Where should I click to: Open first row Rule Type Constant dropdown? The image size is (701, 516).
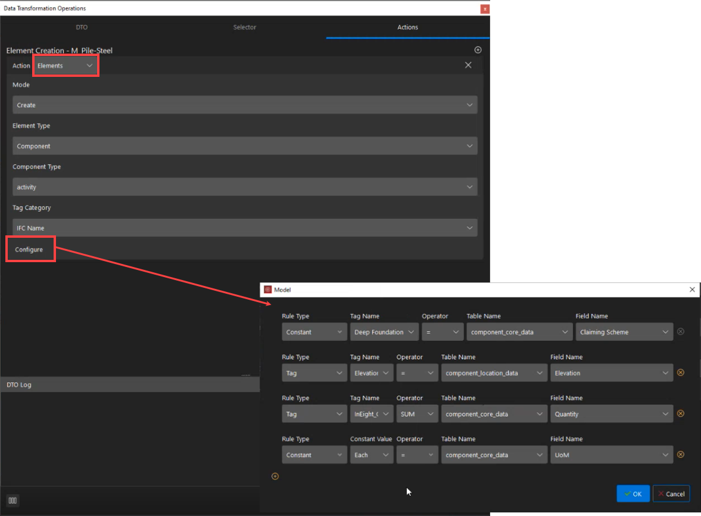[x=314, y=332]
